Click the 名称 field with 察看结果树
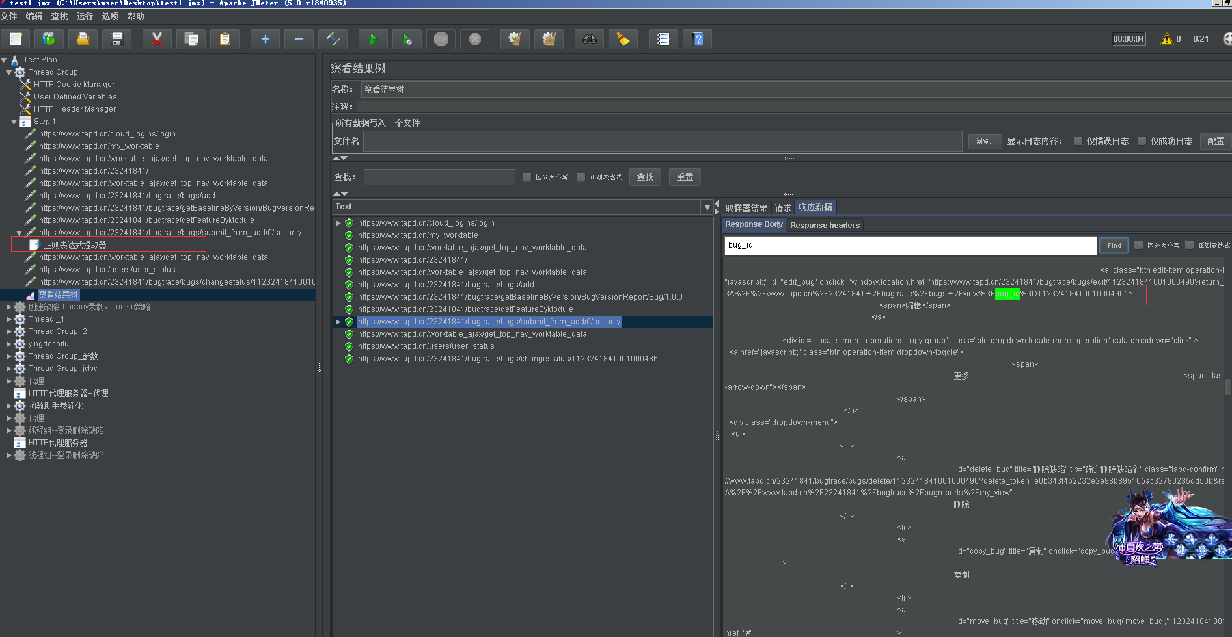The width and height of the screenshot is (1232, 637). (796, 89)
